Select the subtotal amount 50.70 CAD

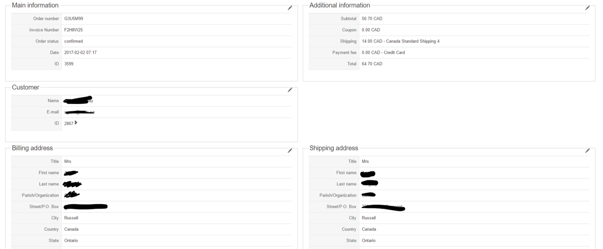click(x=372, y=19)
